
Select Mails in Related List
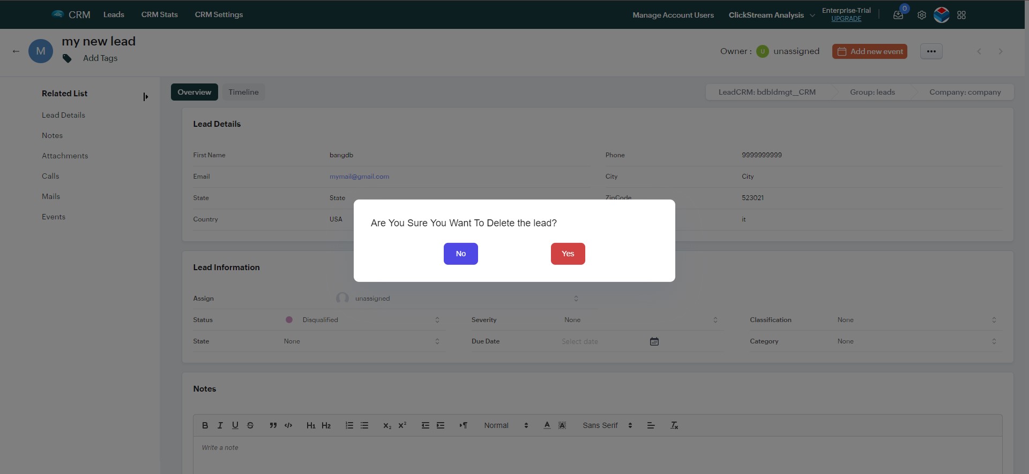(51, 196)
